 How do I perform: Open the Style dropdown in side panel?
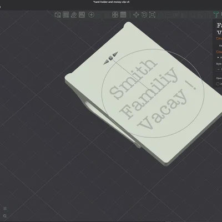click(x=219, y=69)
